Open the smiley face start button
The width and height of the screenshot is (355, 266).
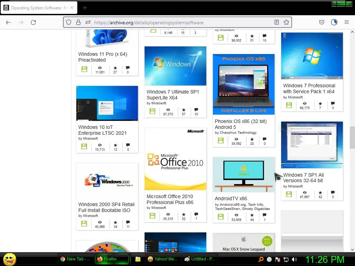[x=9, y=259]
